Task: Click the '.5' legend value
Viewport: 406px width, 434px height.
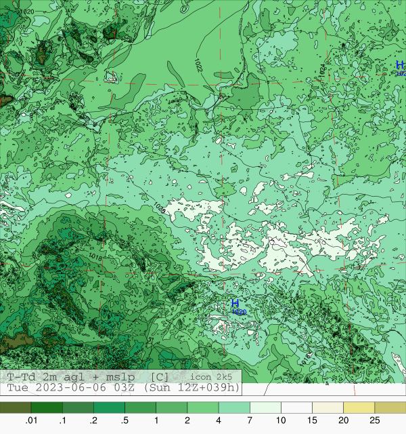Action: pos(125,420)
